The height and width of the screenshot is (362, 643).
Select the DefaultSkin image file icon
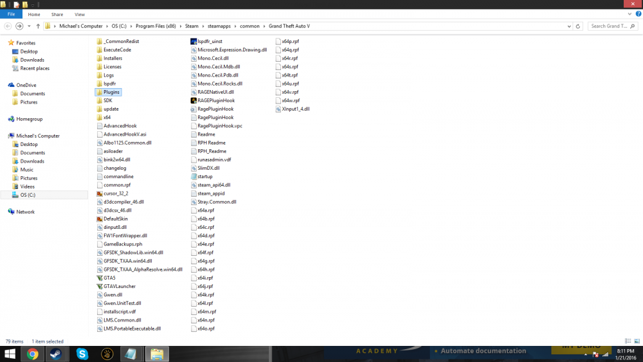99,219
